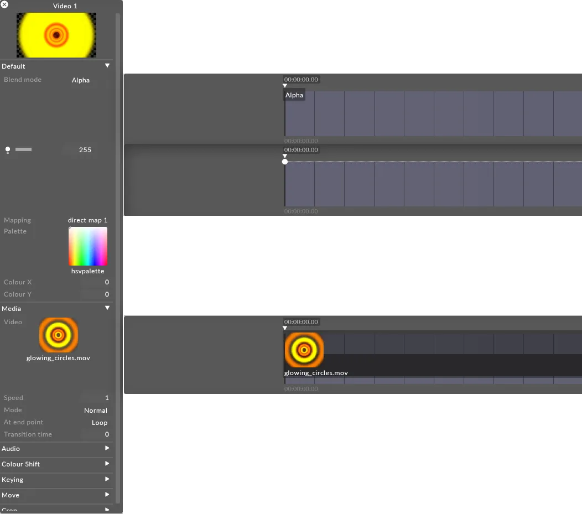Collapse the Default section

click(106, 66)
